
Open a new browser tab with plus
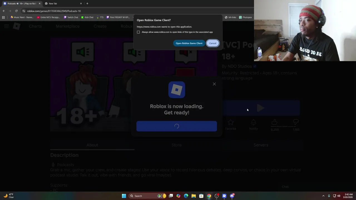coord(87,4)
